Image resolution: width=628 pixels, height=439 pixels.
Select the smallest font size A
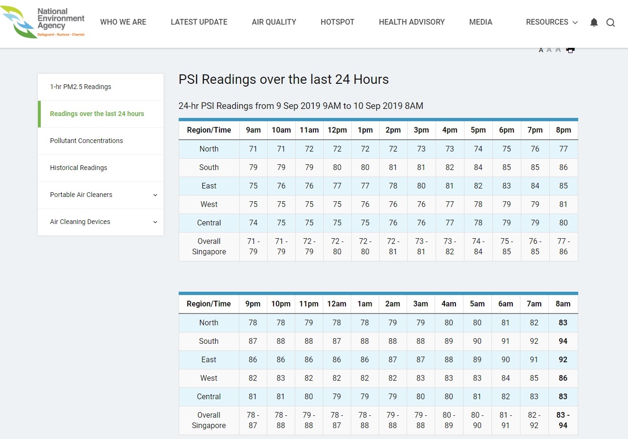pos(541,50)
